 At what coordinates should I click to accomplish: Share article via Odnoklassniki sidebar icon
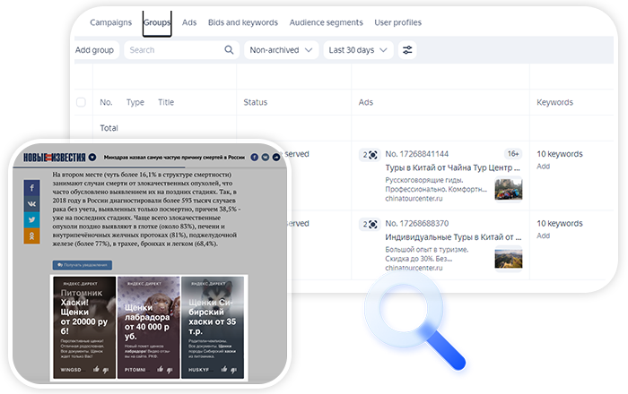click(x=32, y=236)
